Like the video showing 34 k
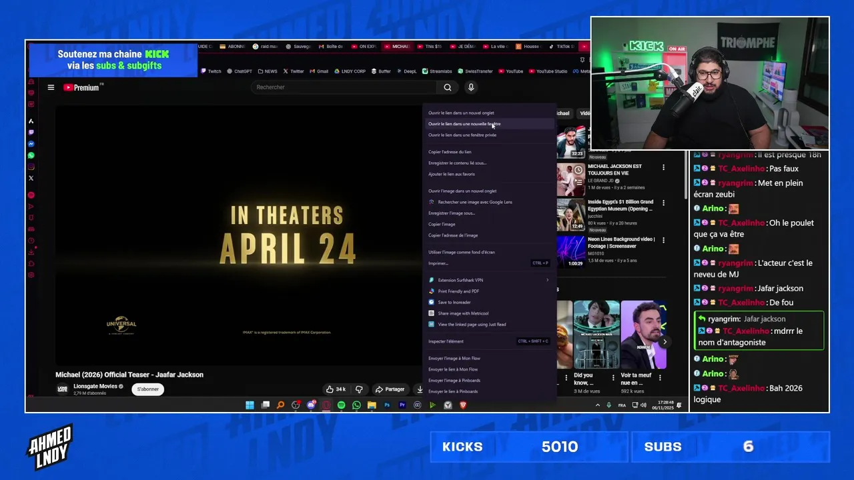The image size is (854, 480). coord(336,389)
